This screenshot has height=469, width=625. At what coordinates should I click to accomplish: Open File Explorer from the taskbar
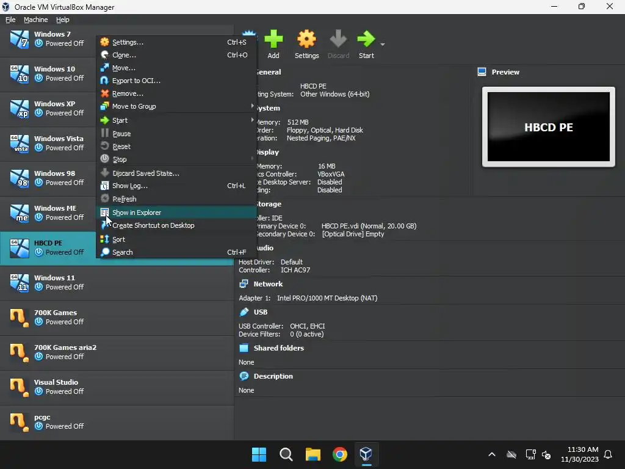tap(313, 454)
